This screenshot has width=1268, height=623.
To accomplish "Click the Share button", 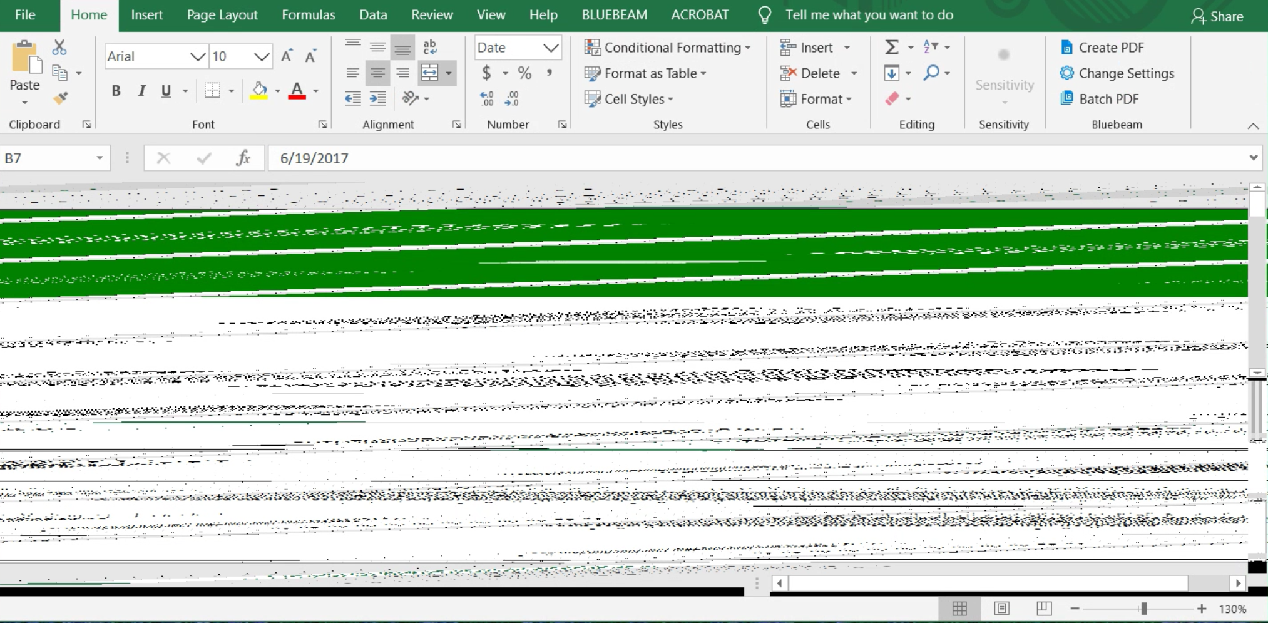I will [x=1217, y=16].
